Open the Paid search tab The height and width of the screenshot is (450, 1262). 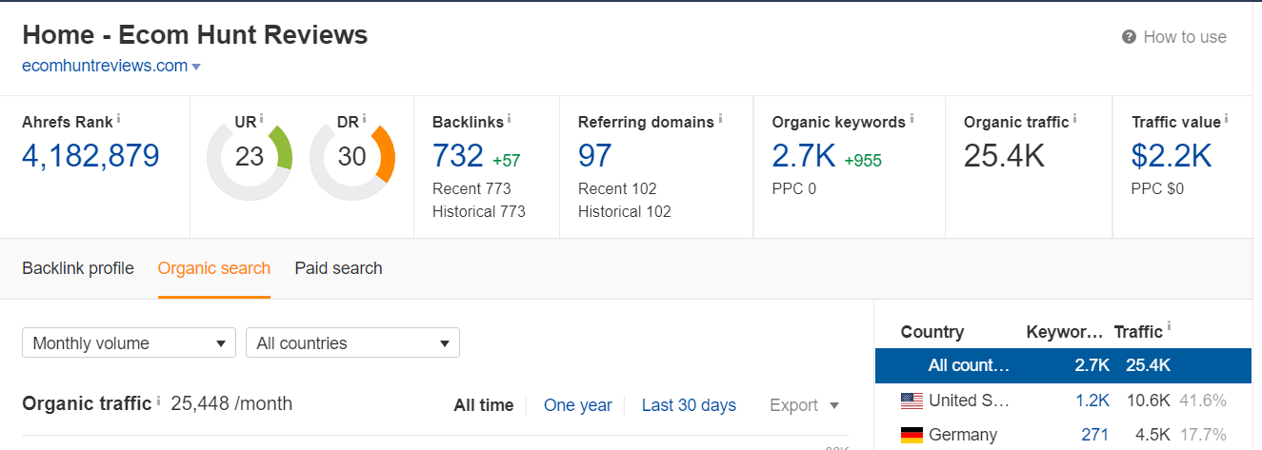[338, 268]
